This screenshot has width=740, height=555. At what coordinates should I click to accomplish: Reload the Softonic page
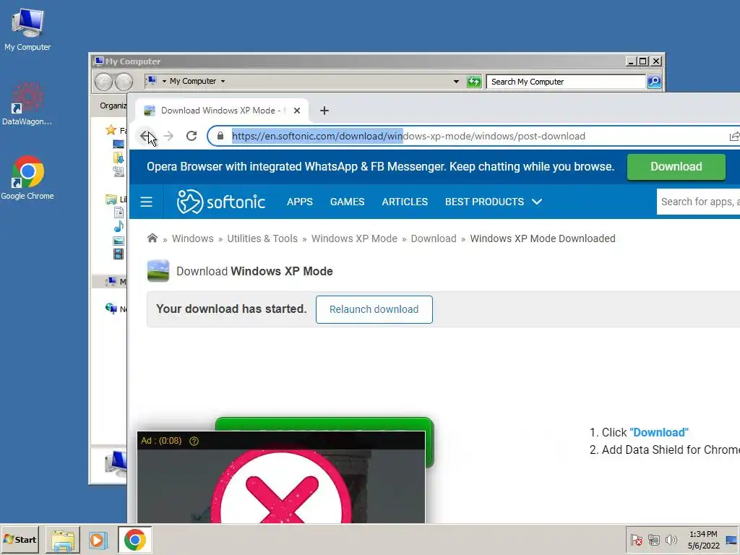[x=191, y=136]
